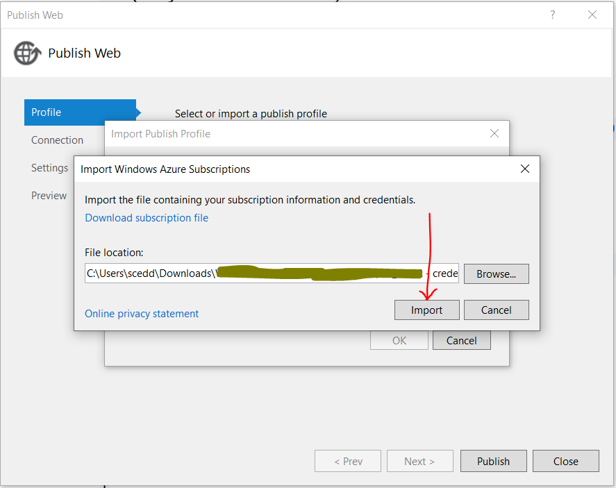Viewport: 616px width, 488px height.
Task: Click the Close button in Publish Web
Action: (x=566, y=461)
